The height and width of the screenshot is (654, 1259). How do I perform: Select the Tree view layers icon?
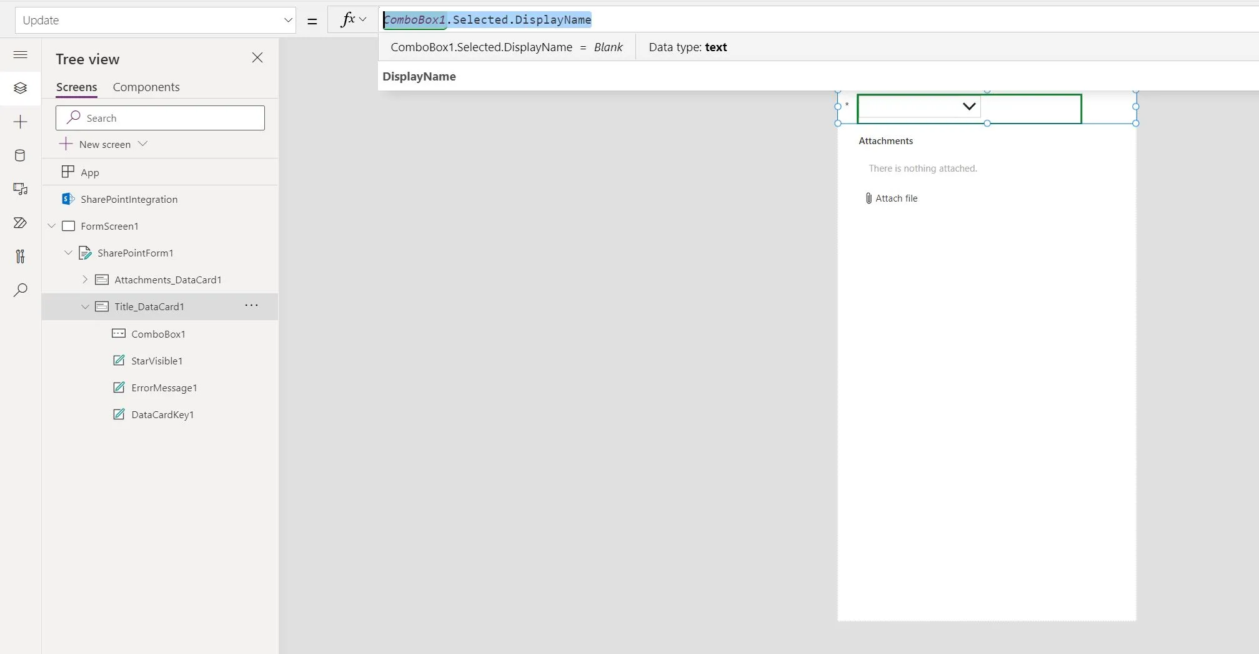point(20,88)
